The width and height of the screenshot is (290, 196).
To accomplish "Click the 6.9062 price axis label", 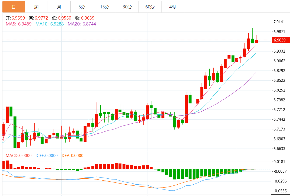I will [x=279, y=61].
